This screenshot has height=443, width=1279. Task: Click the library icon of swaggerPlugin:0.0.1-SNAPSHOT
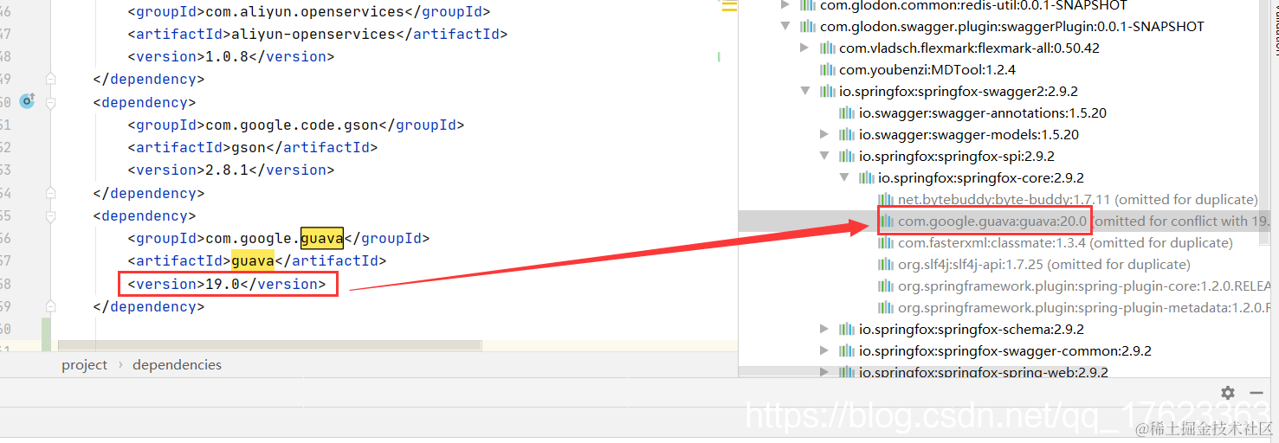pyautogui.click(x=808, y=26)
